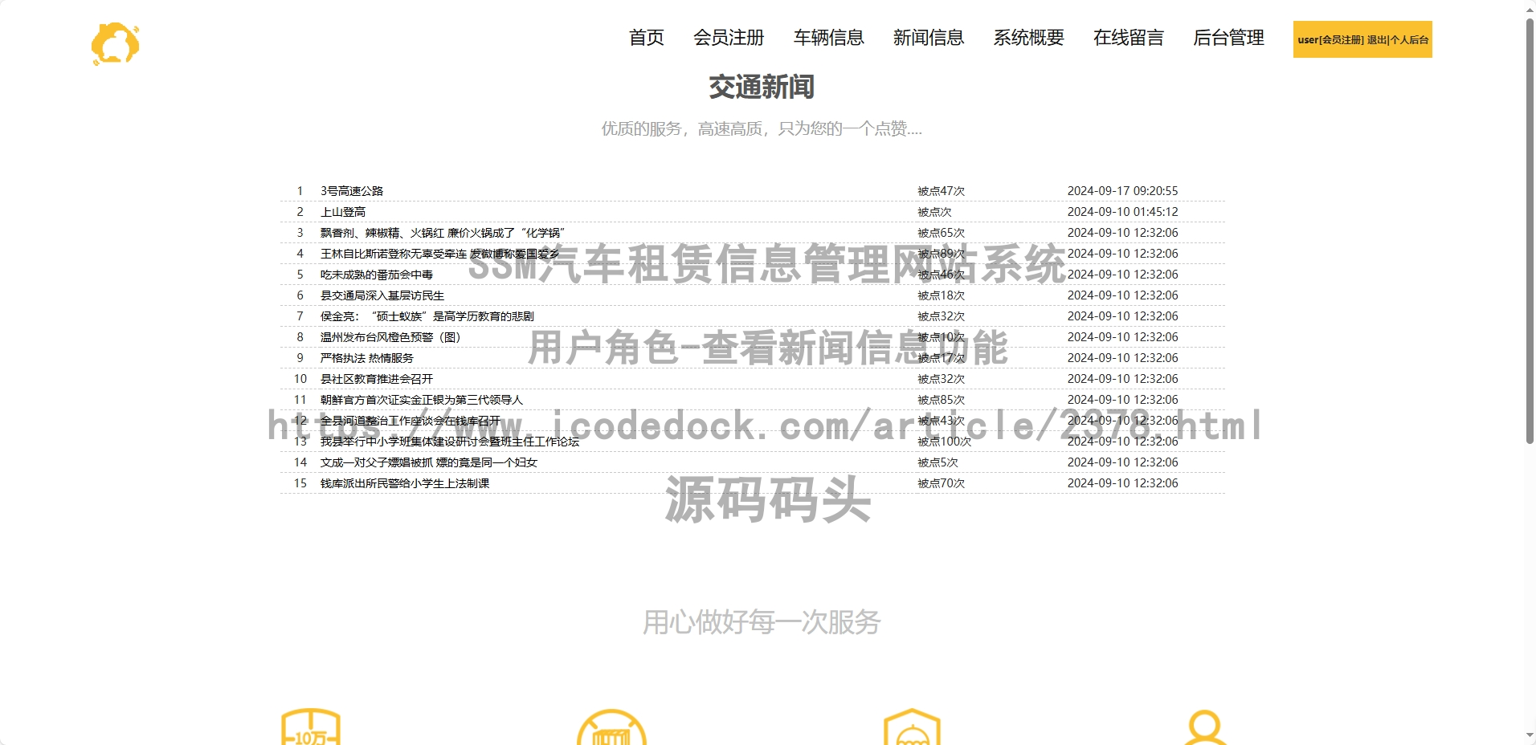Open the 首页 menu item
Viewport: 1536px width, 745px height.
tap(646, 38)
